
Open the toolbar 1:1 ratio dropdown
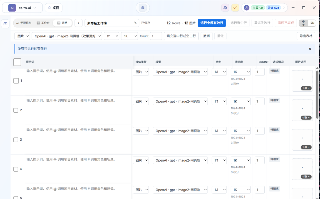pos(112,36)
